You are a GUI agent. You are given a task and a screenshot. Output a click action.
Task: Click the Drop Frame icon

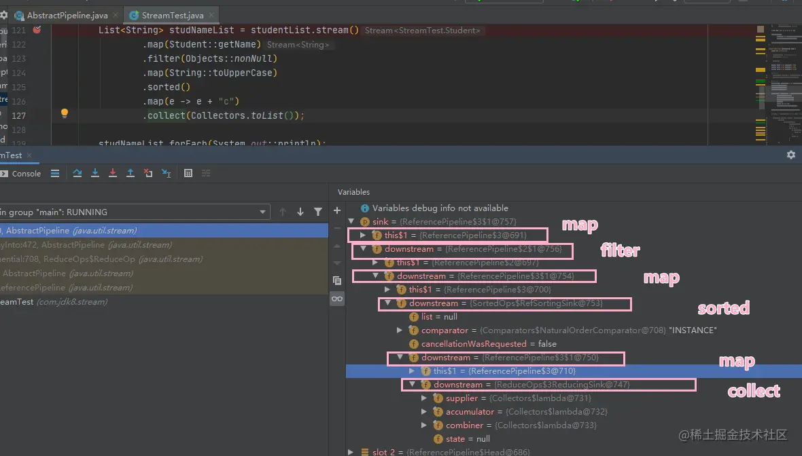click(x=148, y=173)
